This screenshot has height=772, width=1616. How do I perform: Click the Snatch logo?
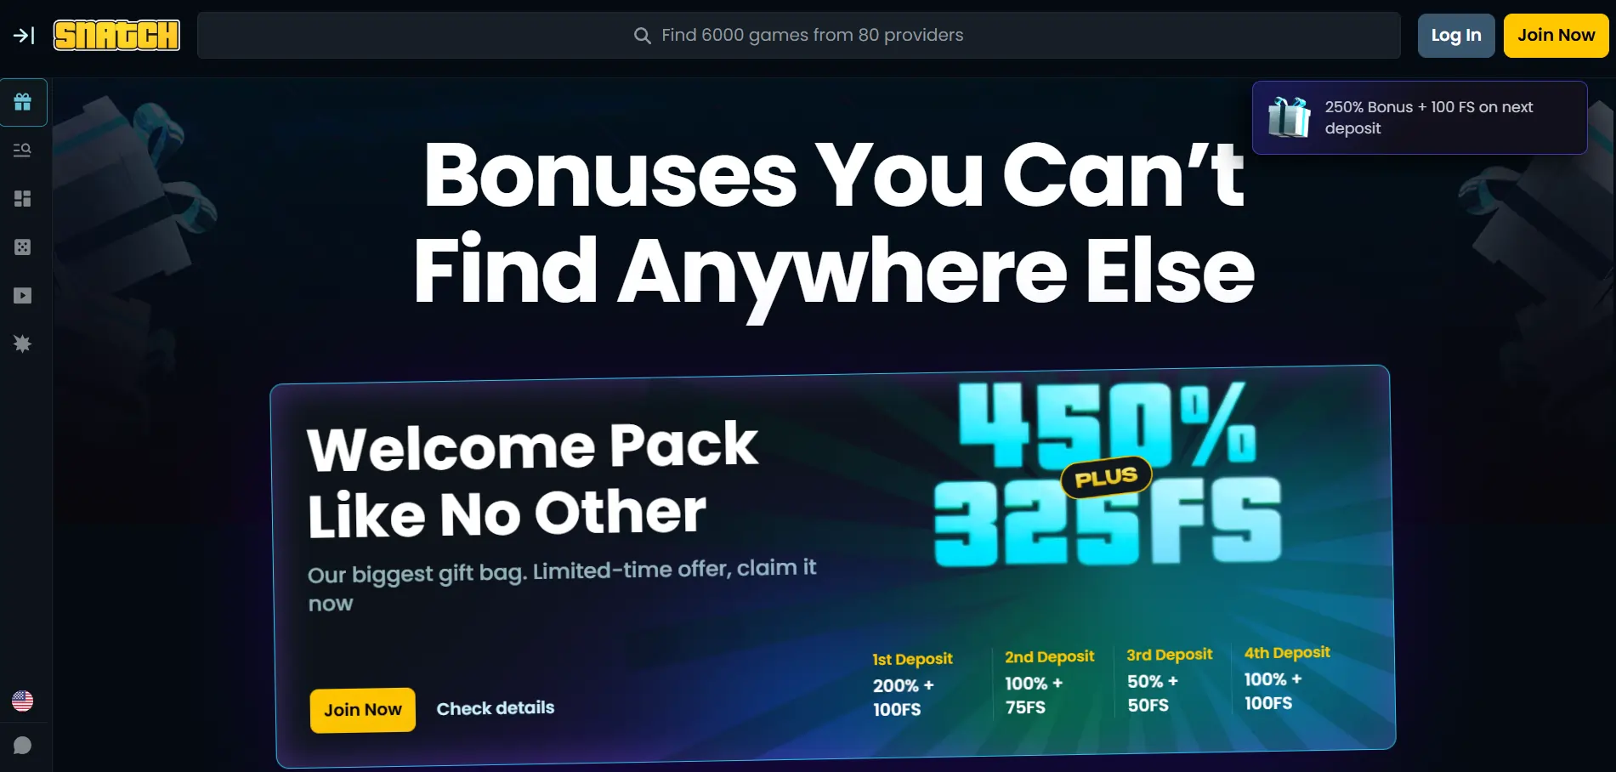116,35
